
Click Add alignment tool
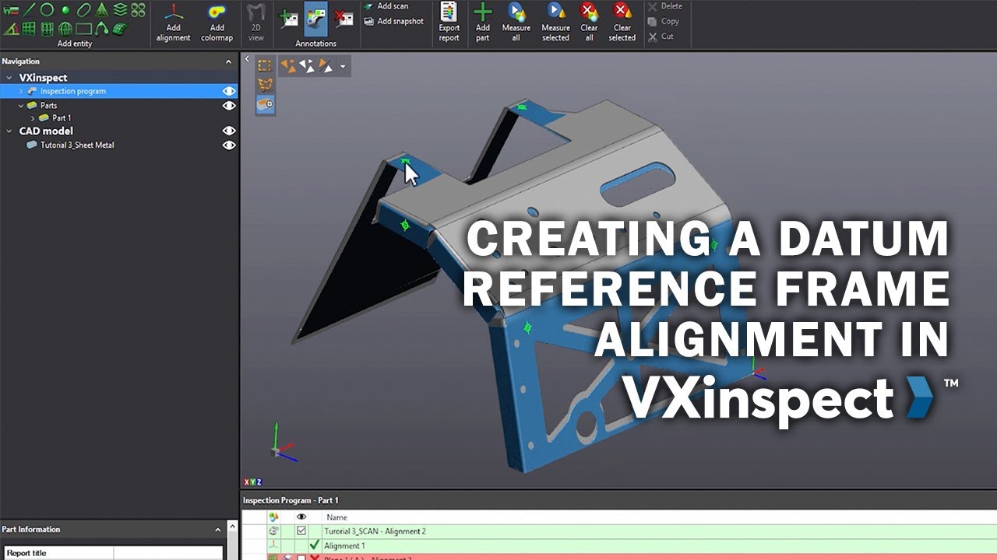[173, 23]
